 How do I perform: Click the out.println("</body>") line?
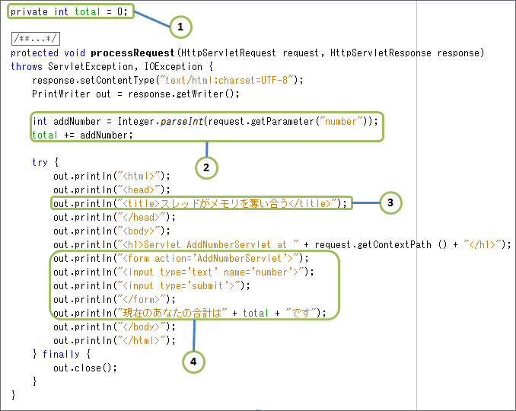[x=114, y=327]
